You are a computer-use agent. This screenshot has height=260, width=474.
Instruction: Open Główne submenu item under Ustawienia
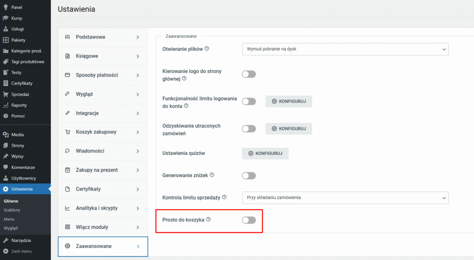11,201
